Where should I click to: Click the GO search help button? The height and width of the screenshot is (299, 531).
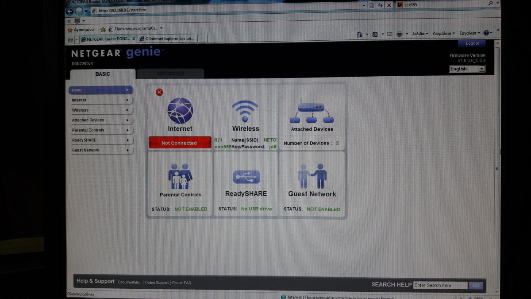click(476, 286)
